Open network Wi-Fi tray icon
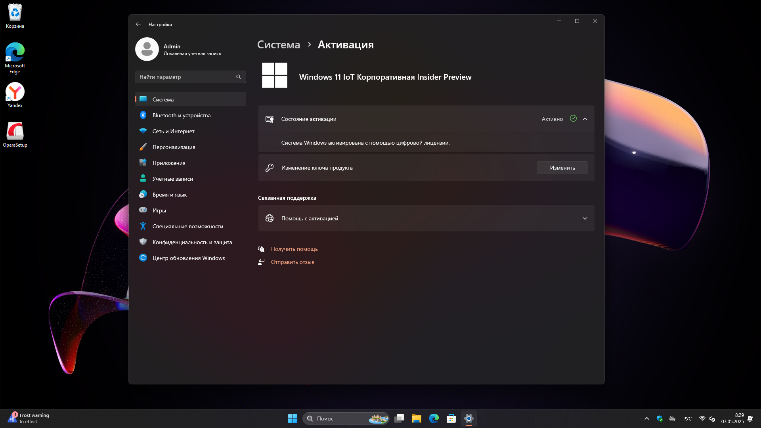 (x=702, y=418)
